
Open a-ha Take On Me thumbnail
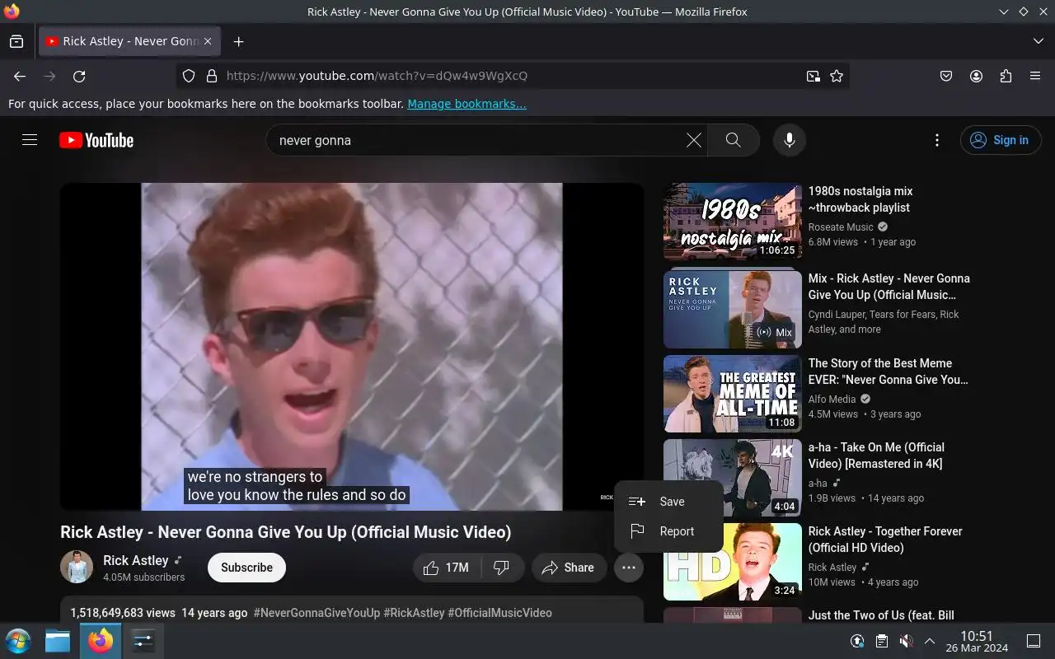point(733,478)
